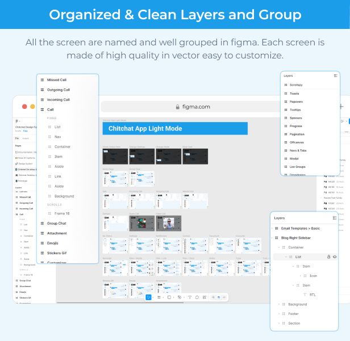Select the Group Chat layer in popup
The image size is (350, 341).
[x=56, y=223]
